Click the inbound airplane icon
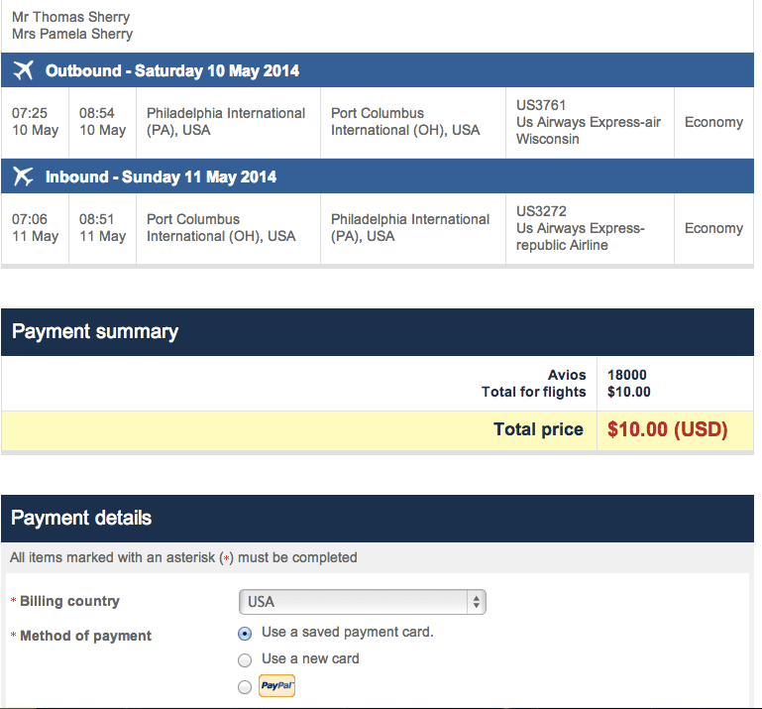 23,177
